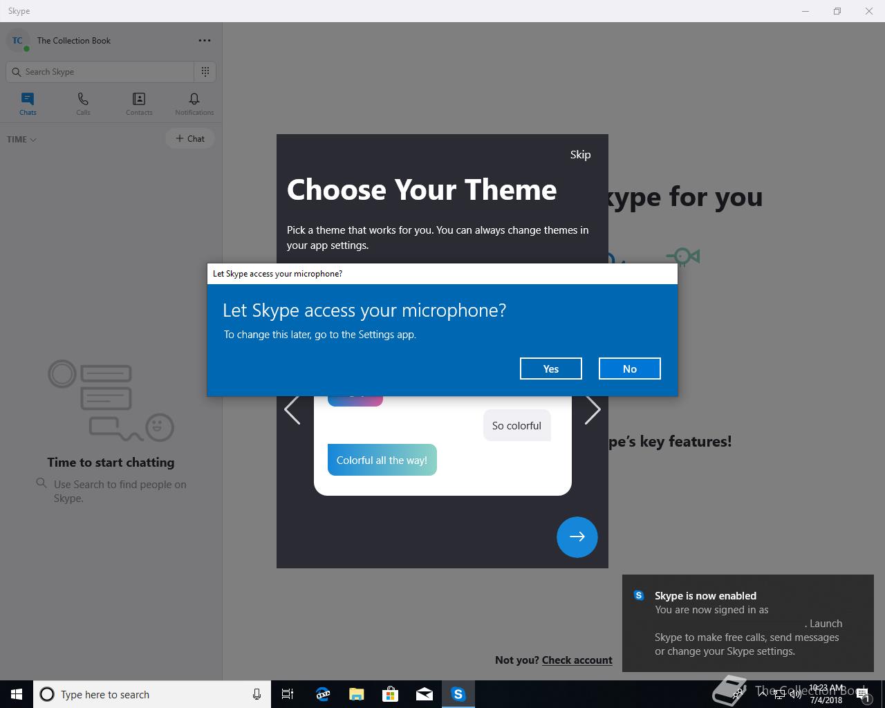The image size is (885, 708).
Task: Go to next theme with right arrow
Action: coord(593,409)
